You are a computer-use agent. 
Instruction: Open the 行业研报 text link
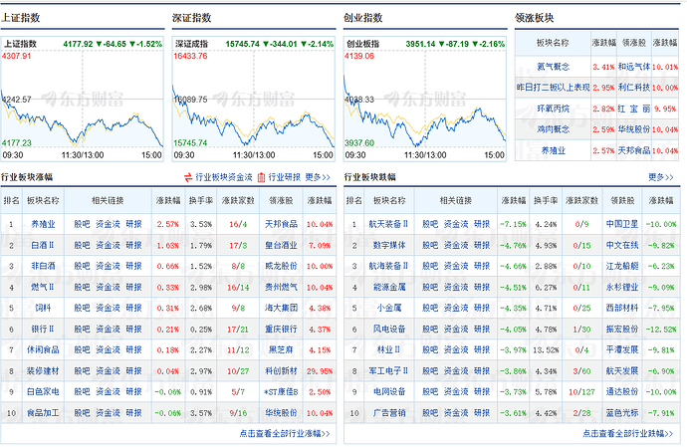[285, 177]
